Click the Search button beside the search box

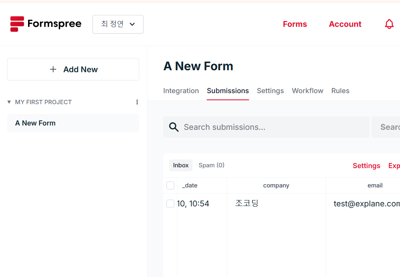coord(386,127)
